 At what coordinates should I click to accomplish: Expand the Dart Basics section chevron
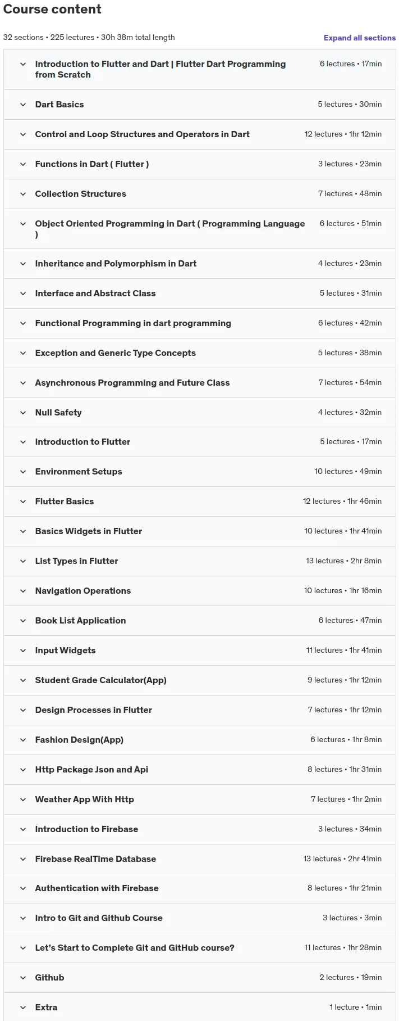pyautogui.click(x=23, y=105)
